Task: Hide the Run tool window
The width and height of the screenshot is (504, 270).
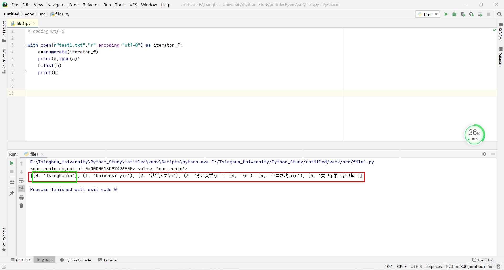Action: coord(493,154)
